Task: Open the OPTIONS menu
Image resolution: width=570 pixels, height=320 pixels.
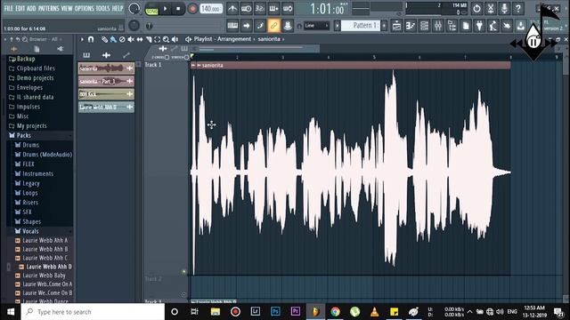Action: pos(85,8)
